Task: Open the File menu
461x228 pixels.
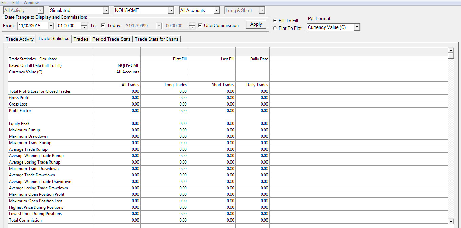Action: [4, 3]
